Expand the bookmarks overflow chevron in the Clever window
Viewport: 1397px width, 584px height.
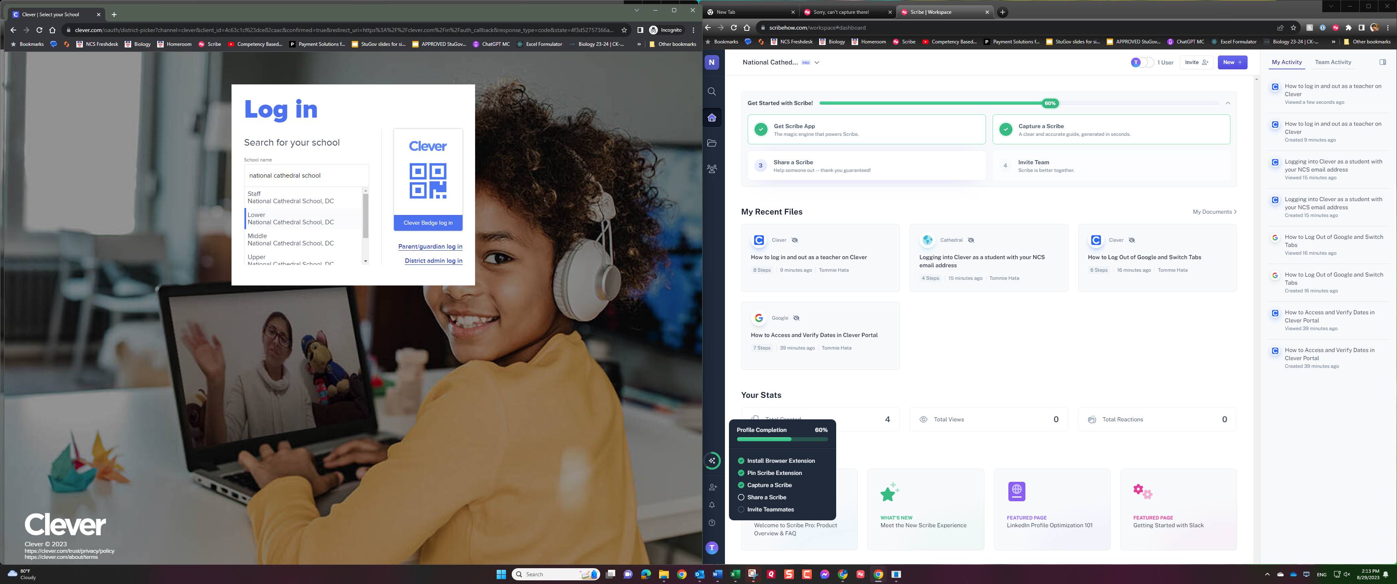638,45
